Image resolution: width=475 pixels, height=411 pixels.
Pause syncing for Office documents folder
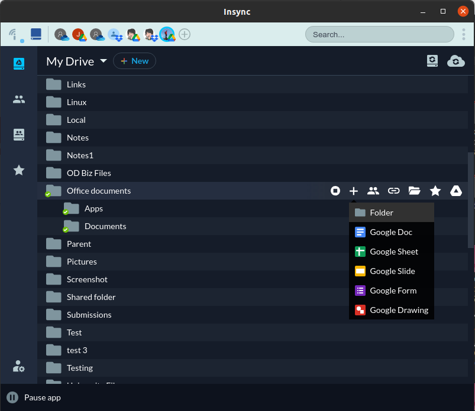coord(335,191)
